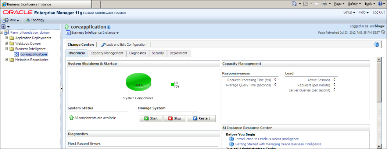Click the info icon beside coreapplication title
This screenshot has width=387, height=149.
[109, 27]
